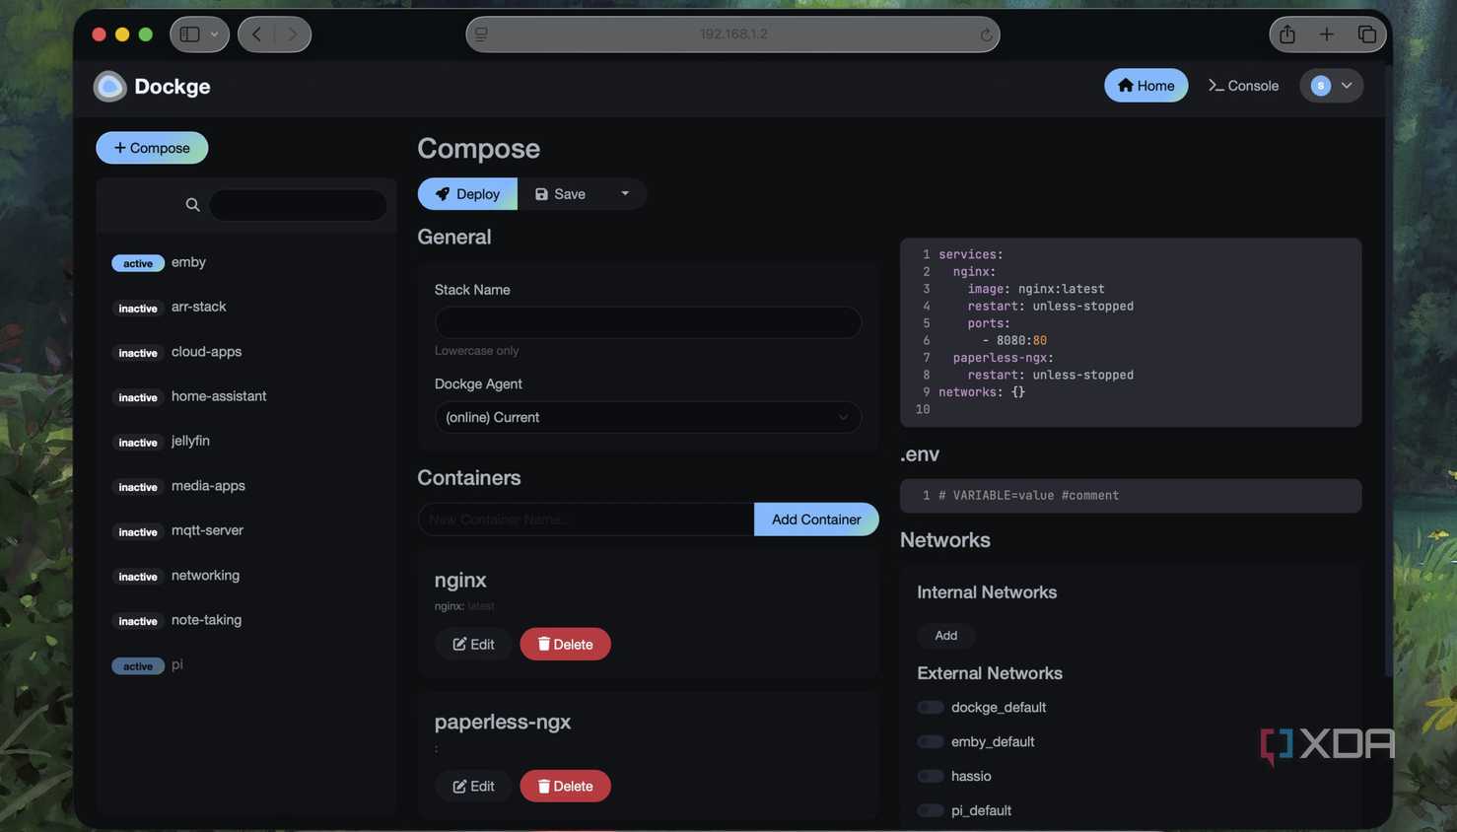Go back with the browser back arrow

[256, 35]
